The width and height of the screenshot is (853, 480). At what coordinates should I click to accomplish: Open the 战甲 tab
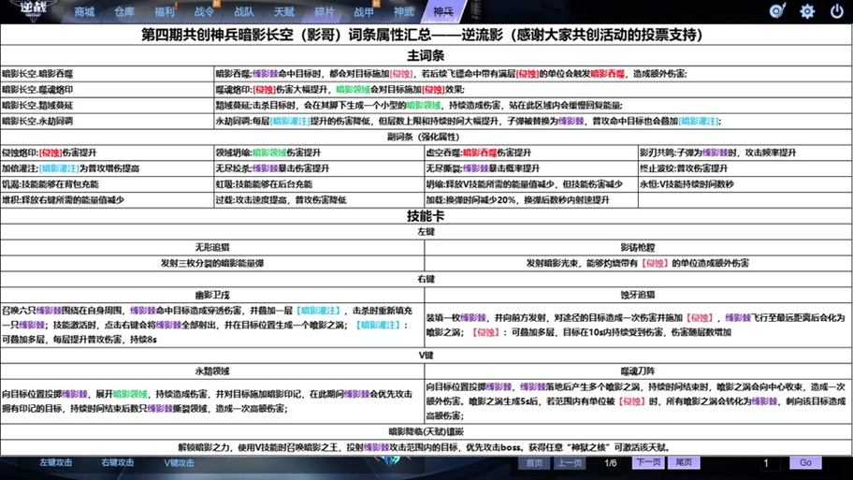(x=364, y=11)
